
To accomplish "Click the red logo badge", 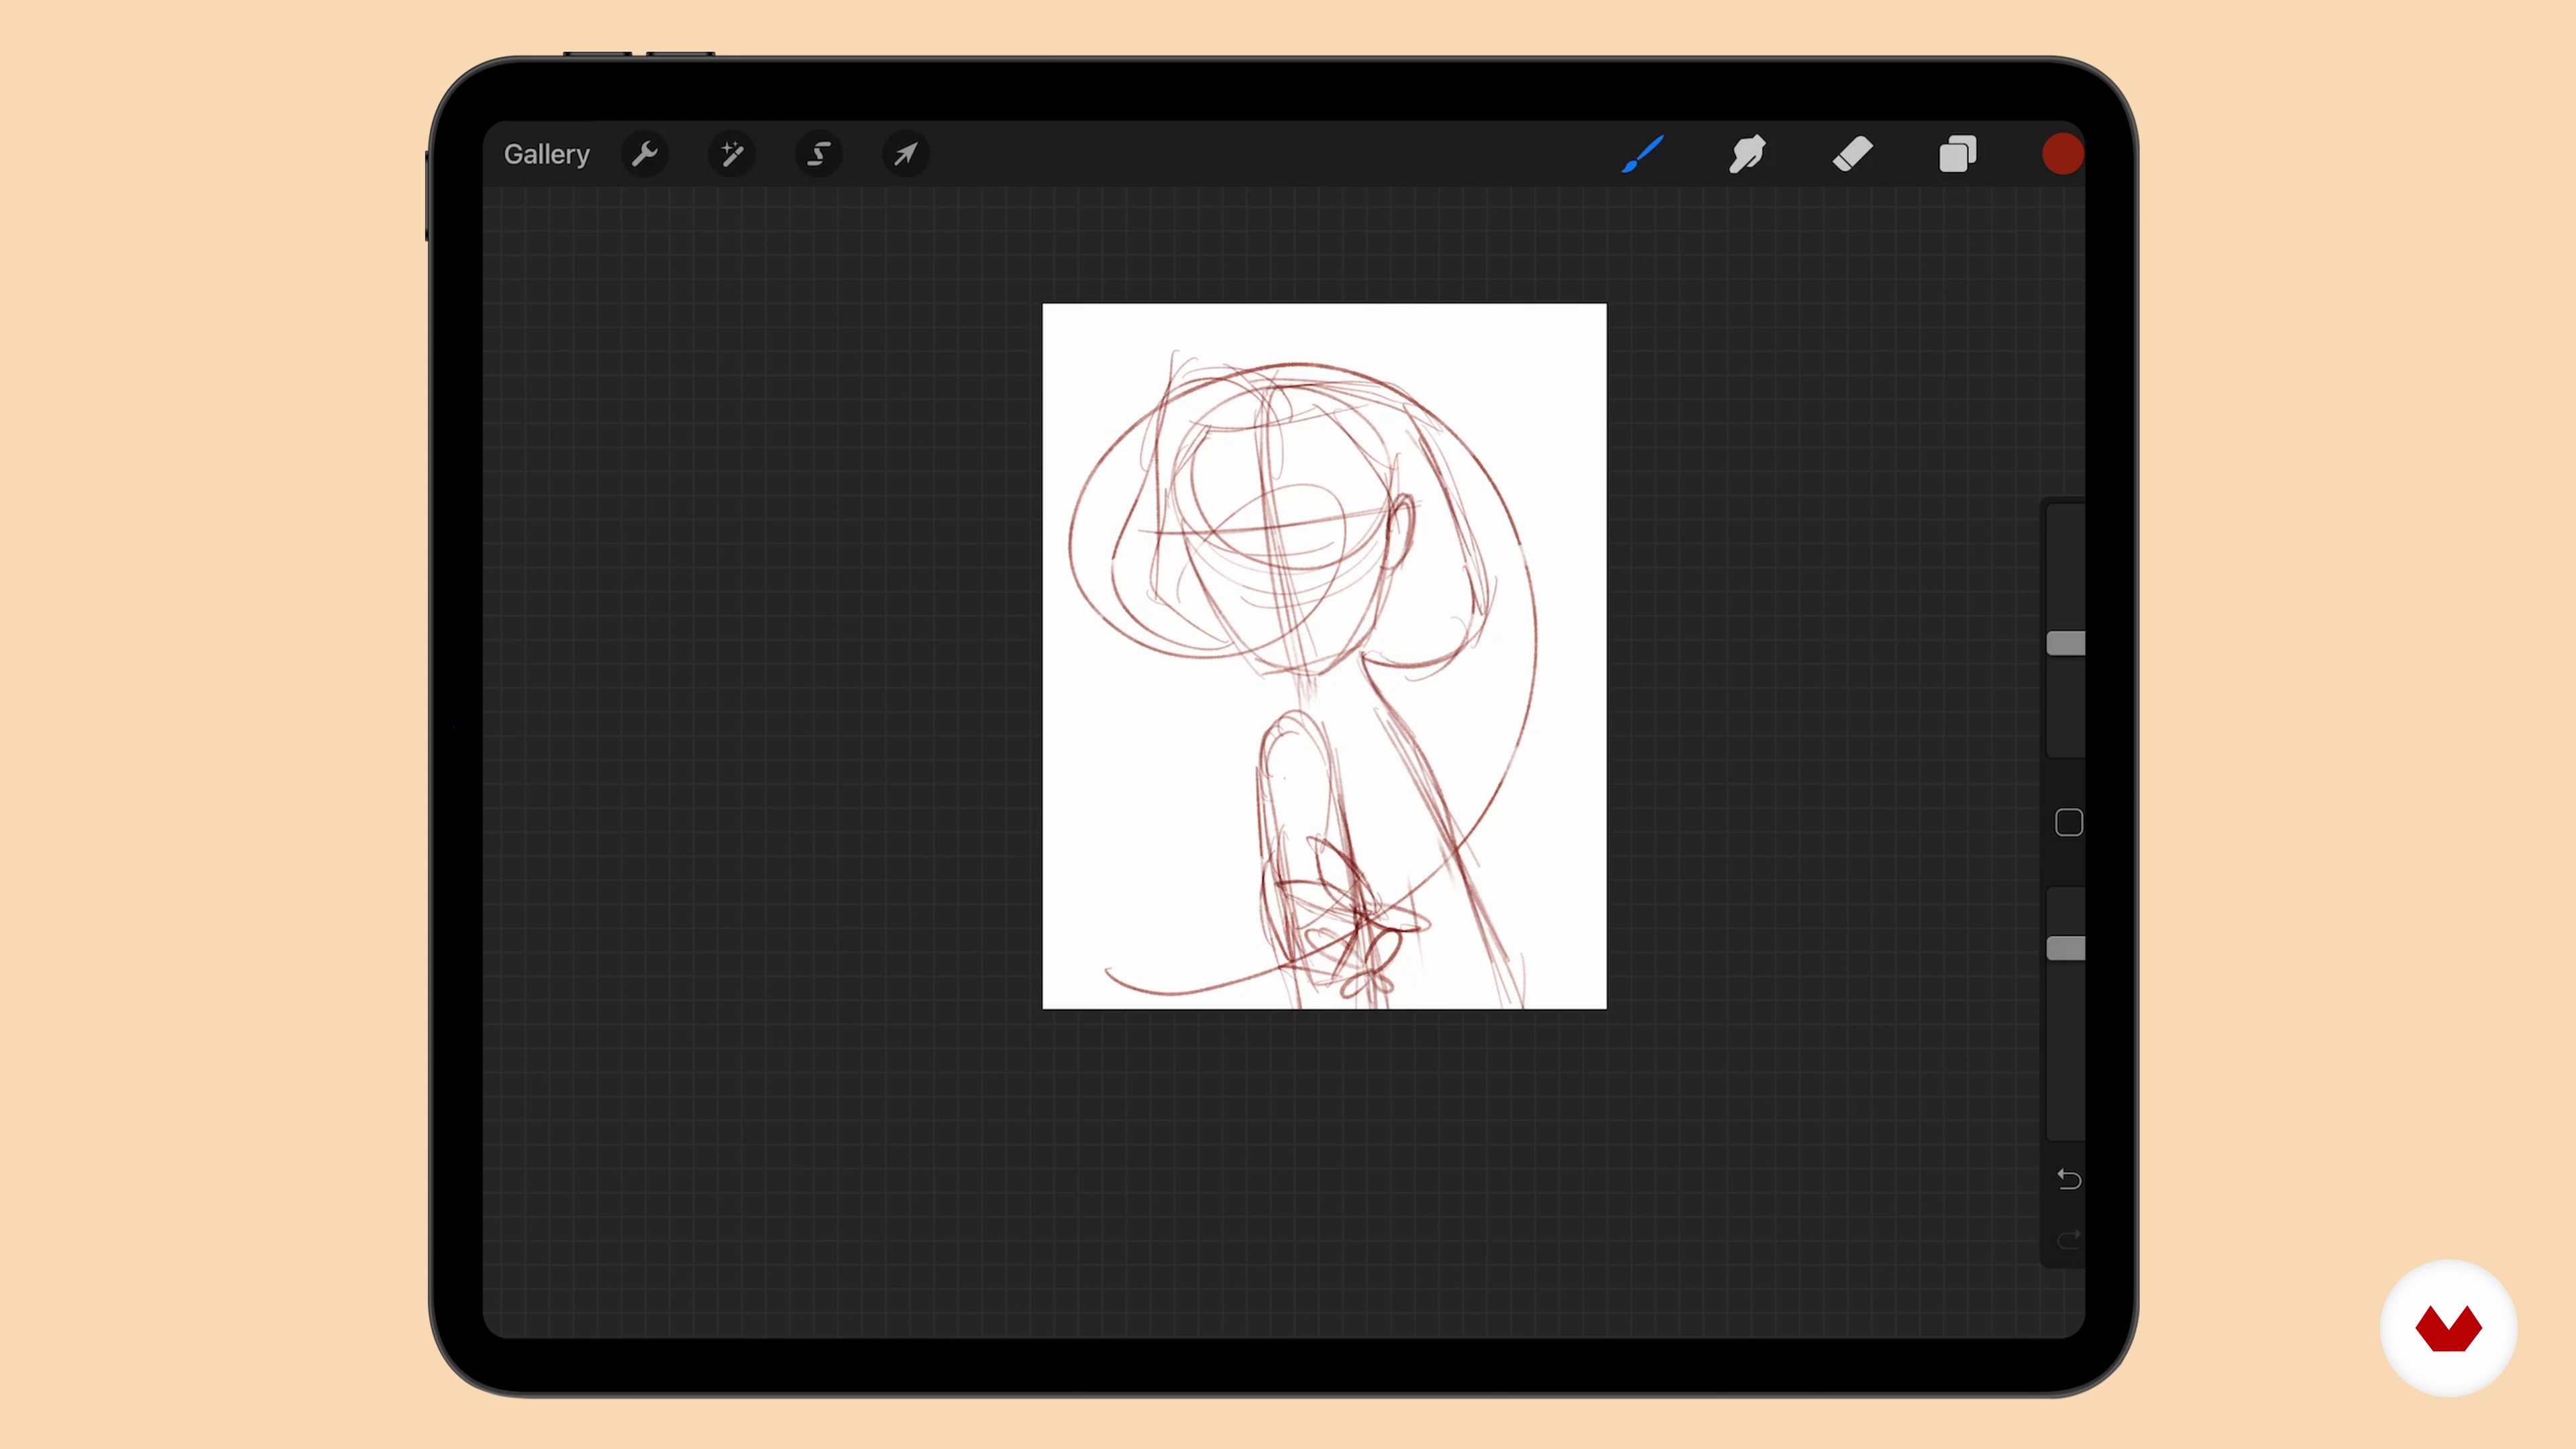I will coord(2448,1328).
